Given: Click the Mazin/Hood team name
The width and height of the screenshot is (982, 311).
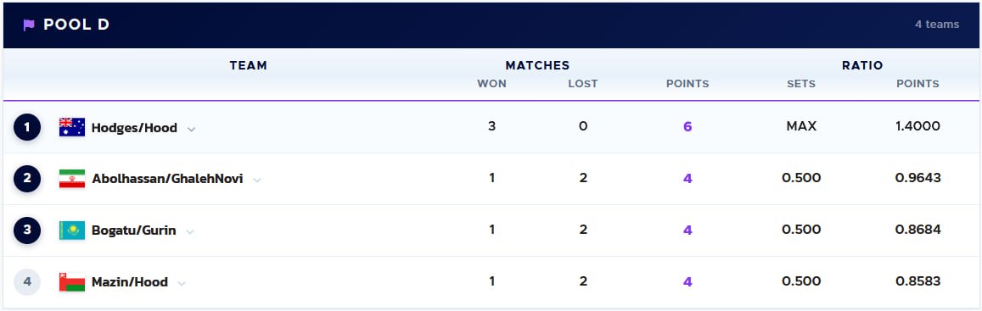Looking at the screenshot, I should [x=130, y=282].
